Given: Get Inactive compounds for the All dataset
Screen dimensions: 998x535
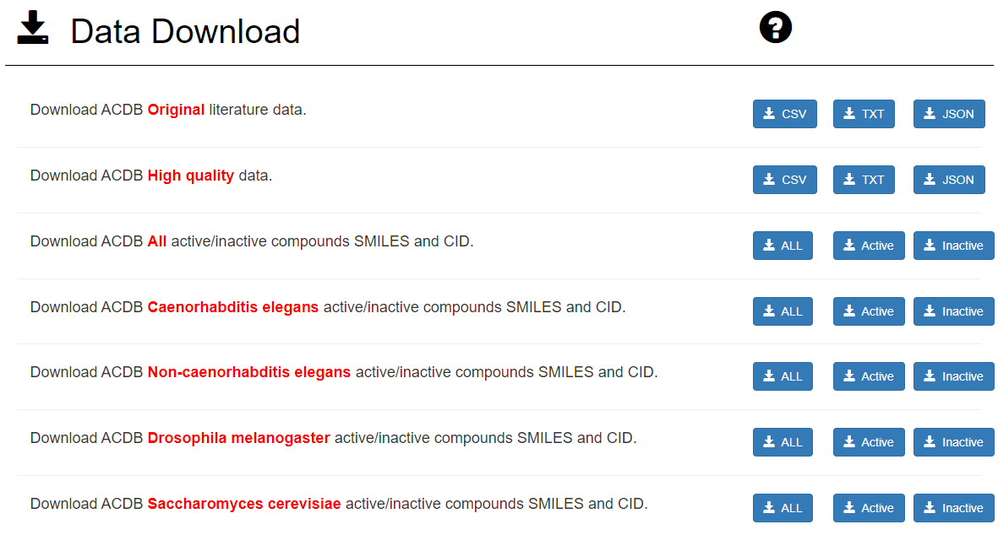Looking at the screenshot, I should 953,246.
